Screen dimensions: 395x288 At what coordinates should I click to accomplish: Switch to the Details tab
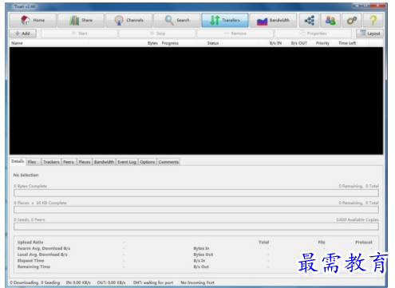[x=18, y=161]
